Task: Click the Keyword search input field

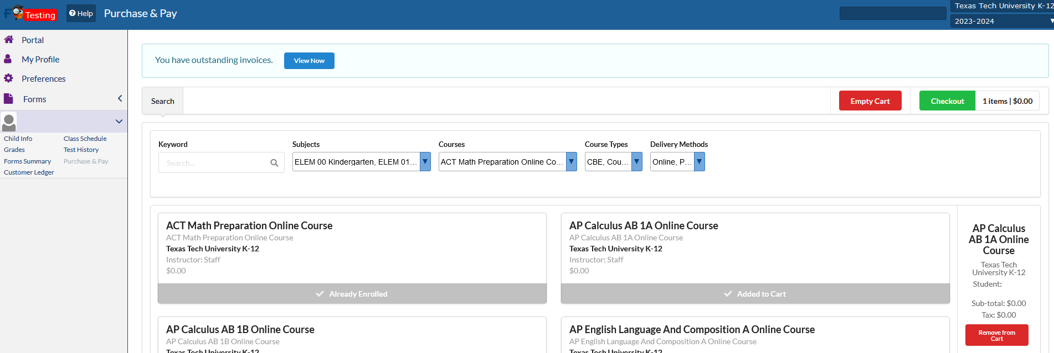Action: click(222, 162)
